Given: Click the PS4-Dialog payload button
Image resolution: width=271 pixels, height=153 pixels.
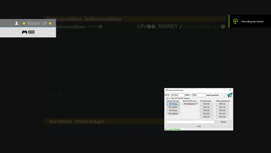Looking at the screenshot, I should pos(173,104).
